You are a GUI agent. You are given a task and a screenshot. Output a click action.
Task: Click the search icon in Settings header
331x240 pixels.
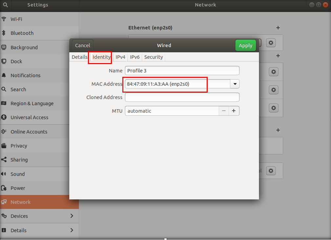(x=5, y=5)
